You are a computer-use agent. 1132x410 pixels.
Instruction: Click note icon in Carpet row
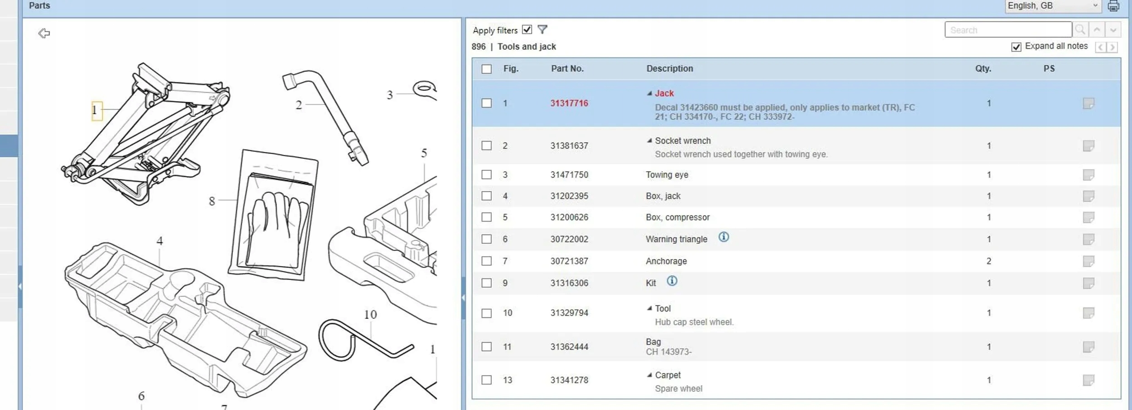click(1089, 380)
